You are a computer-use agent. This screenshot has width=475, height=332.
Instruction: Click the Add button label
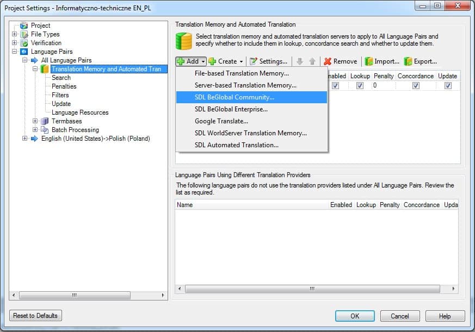(193, 61)
